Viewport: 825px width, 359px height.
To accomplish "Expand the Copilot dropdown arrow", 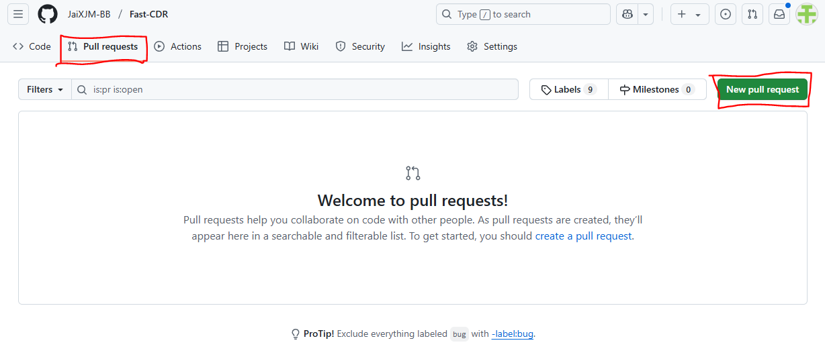I will [x=646, y=14].
